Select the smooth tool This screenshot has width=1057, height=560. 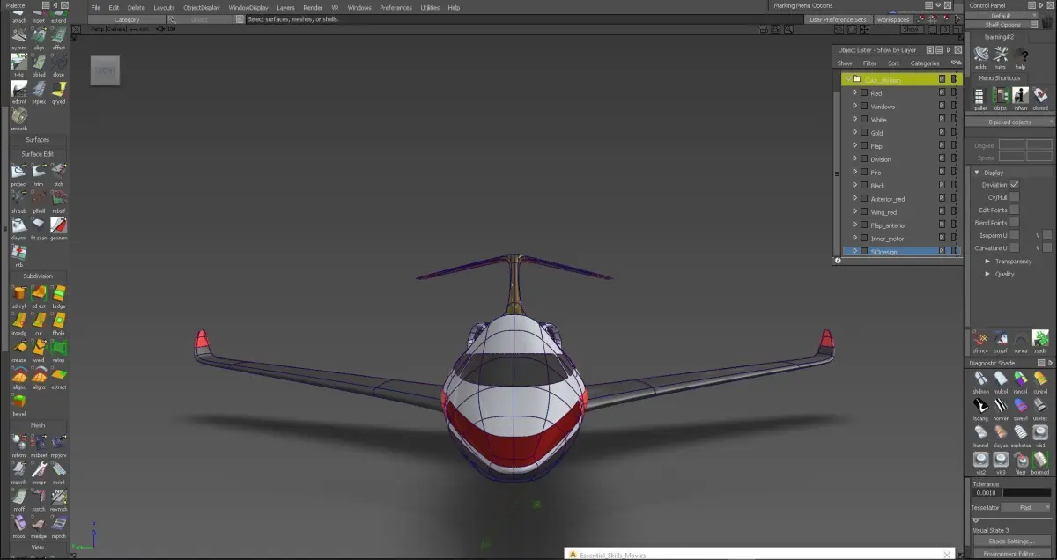point(18,118)
